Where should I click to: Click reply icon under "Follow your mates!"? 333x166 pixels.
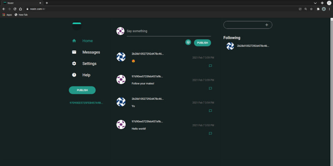[x=210, y=88]
